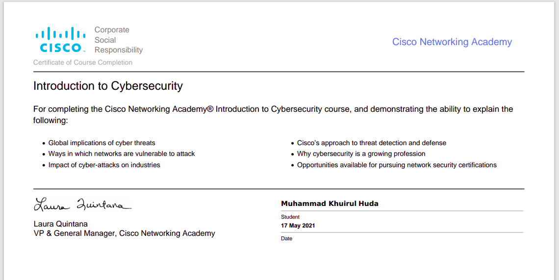Click the Student field label
559x280 pixels.
290,217
